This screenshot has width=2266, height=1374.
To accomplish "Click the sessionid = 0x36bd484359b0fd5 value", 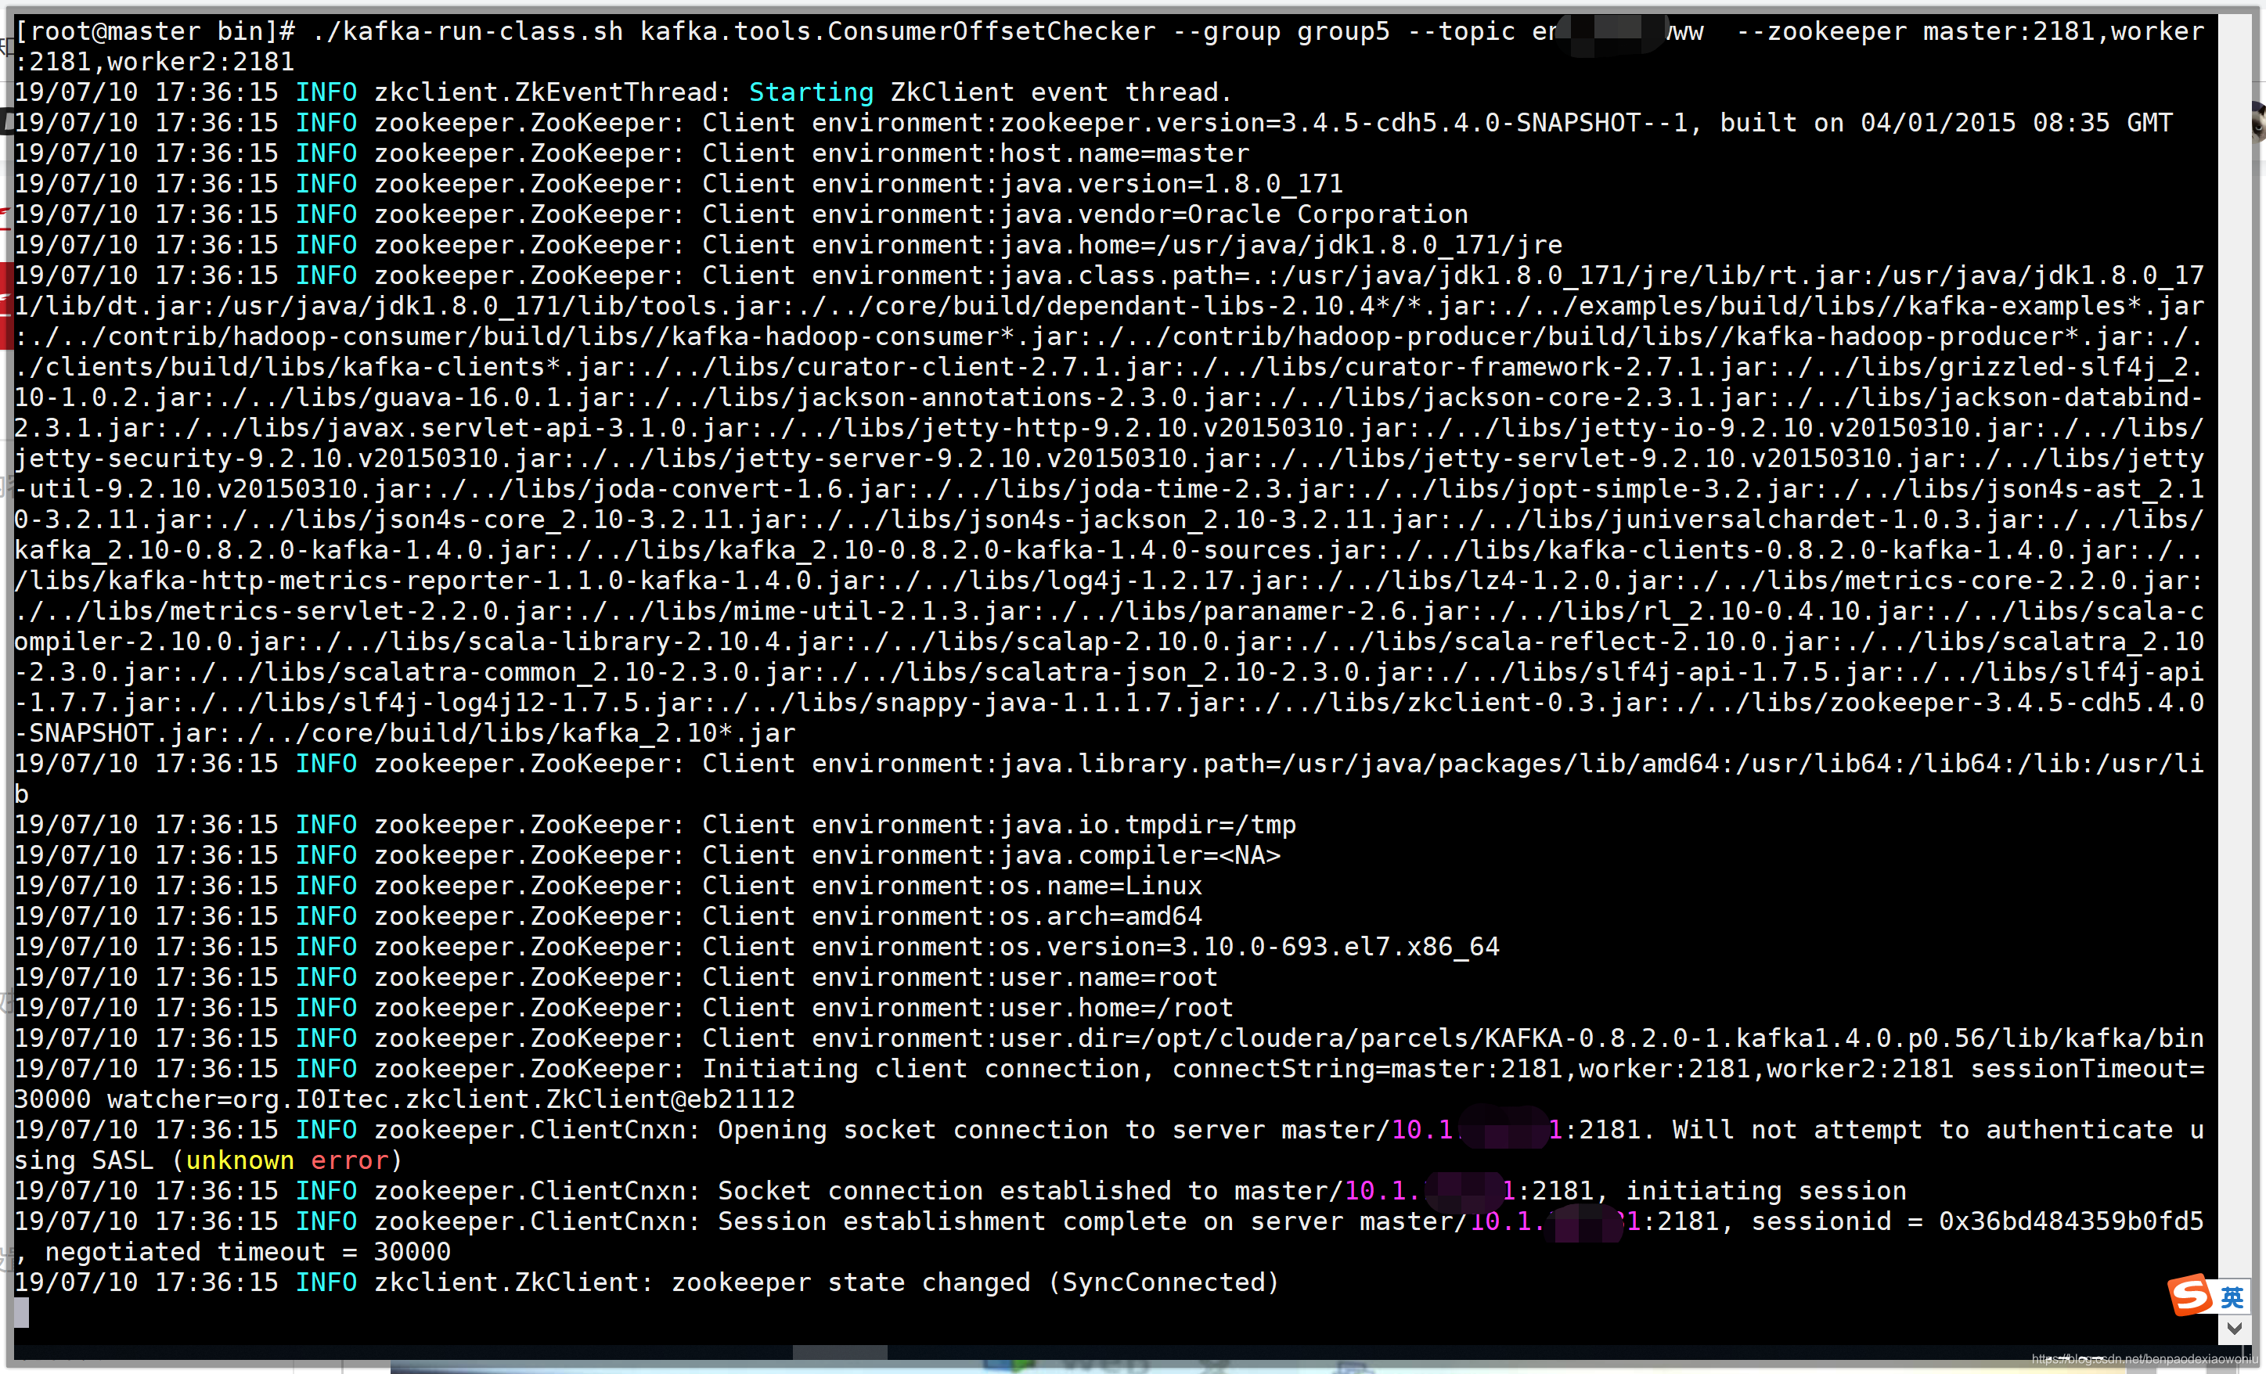I will 1977,1221.
